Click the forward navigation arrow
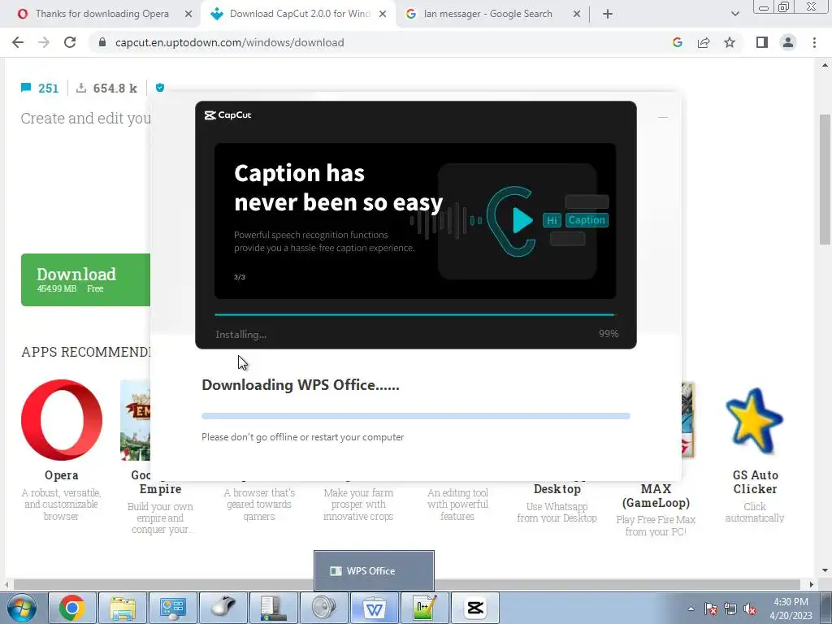The width and height of the screenshot is (832, 624). [44, 42]
